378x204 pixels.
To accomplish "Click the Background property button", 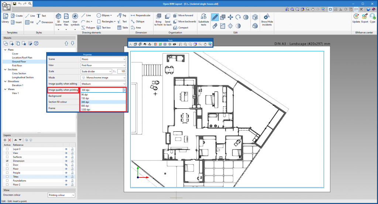I will [x=63, y=96].
